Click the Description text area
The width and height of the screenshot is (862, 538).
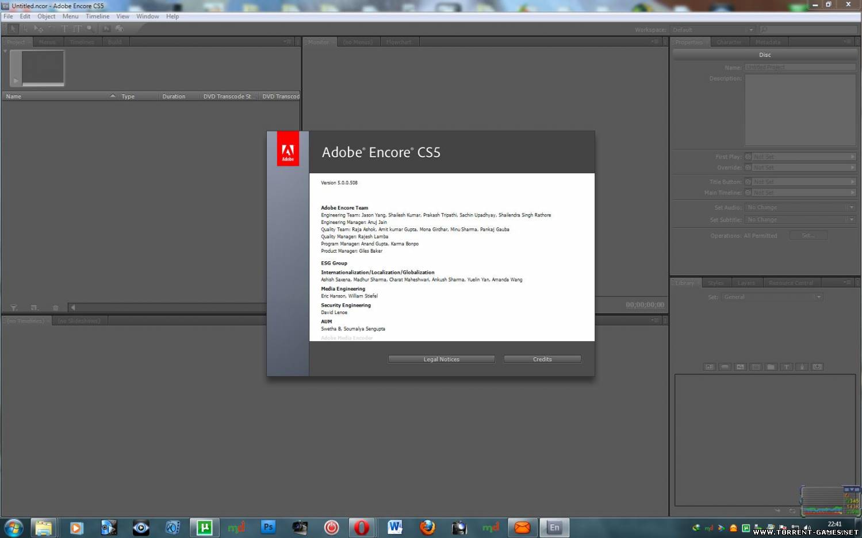800,110
